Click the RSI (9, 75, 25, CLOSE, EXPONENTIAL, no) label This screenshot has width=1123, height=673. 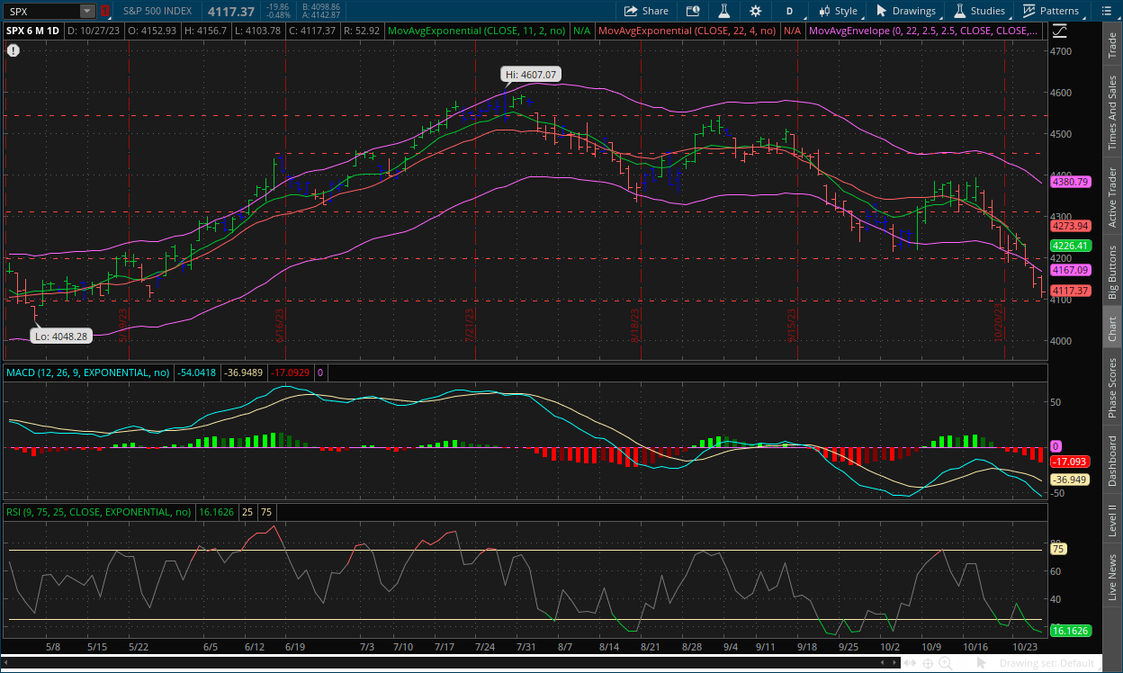(99, 512)
